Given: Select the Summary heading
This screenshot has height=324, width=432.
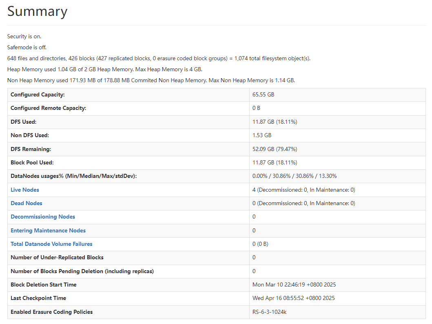Looking at the screenshot, I should (x=37, y=11).
